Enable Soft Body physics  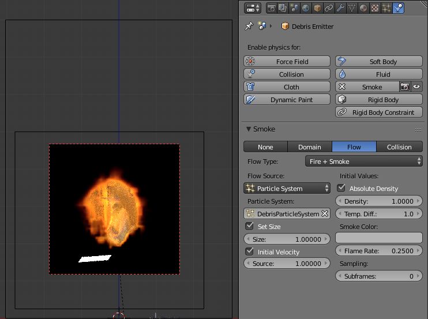(x=379, y=61)
